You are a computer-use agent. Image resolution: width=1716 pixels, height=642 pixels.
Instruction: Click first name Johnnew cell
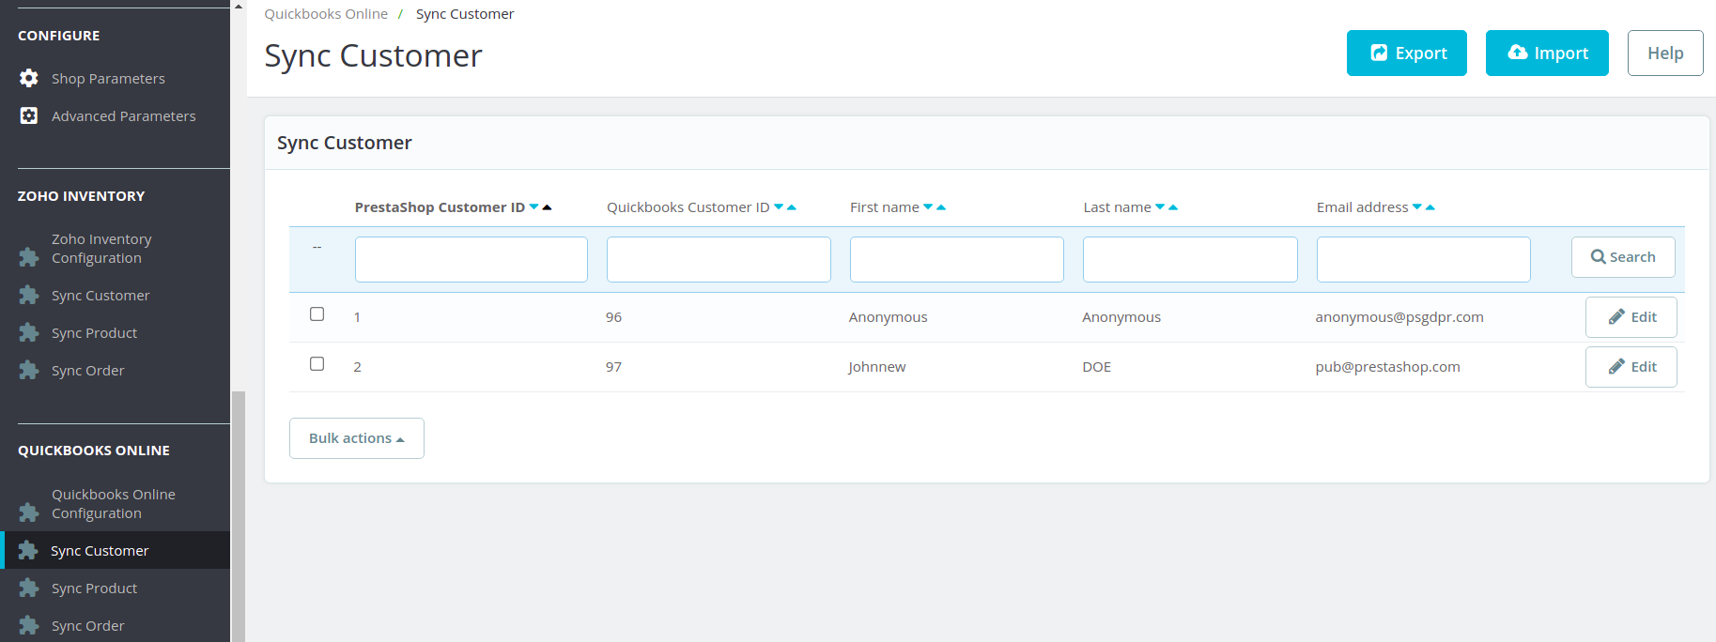pos(877,367)
